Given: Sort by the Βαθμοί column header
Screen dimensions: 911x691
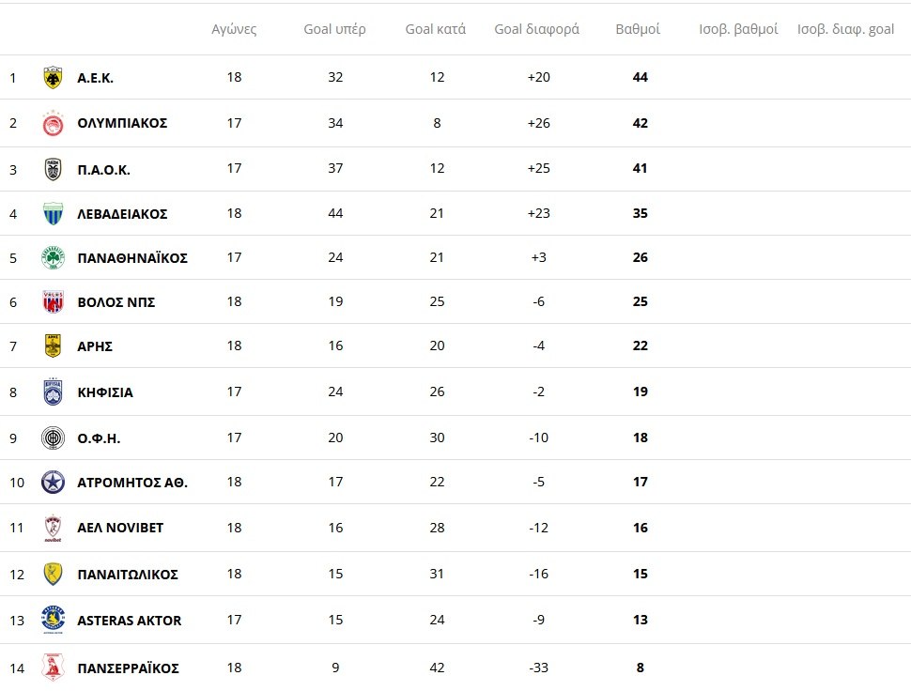Looking at the screenshot, I should (x=638, y=29).
